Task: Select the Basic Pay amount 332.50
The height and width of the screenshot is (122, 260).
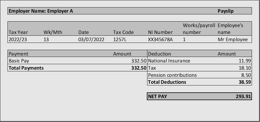Action: click(139, 61)
